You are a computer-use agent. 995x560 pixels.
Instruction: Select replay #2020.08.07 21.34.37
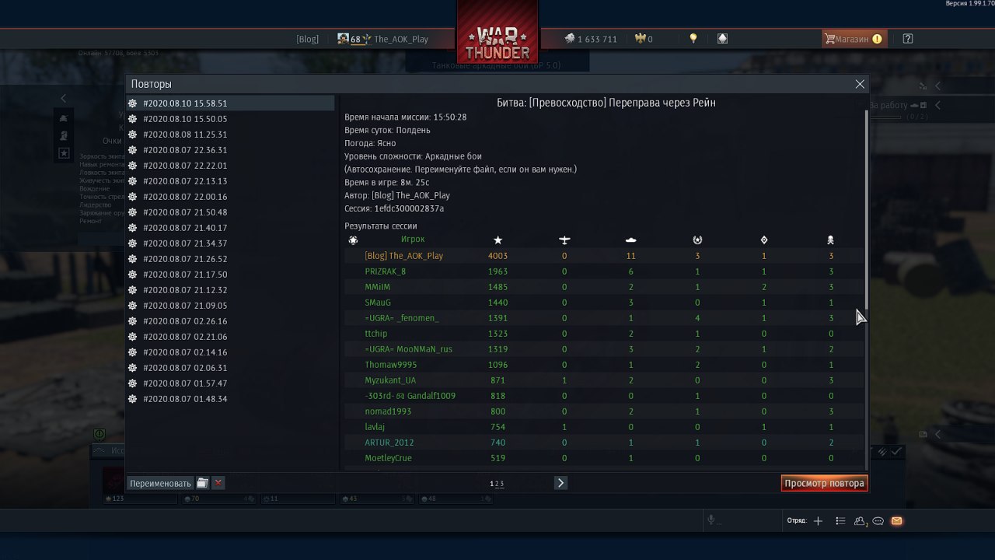(230, 243)
